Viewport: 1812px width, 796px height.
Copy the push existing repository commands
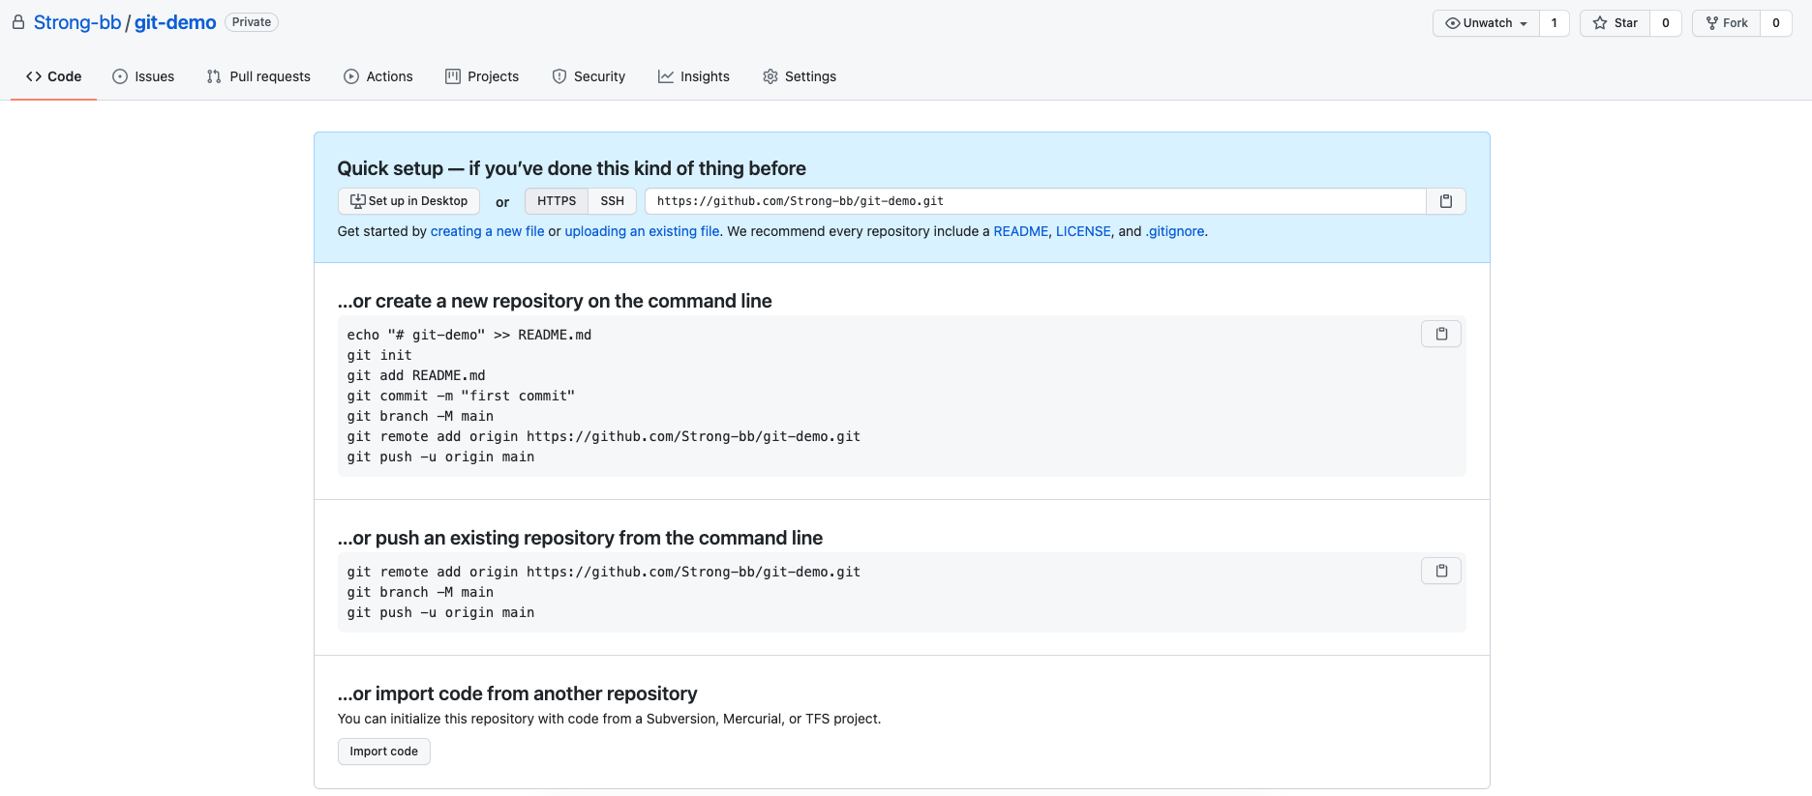point(1440,571)
